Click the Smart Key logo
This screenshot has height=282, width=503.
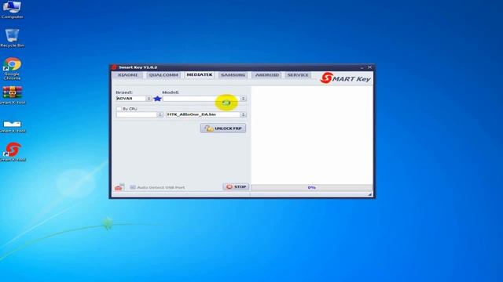(346, 78)
